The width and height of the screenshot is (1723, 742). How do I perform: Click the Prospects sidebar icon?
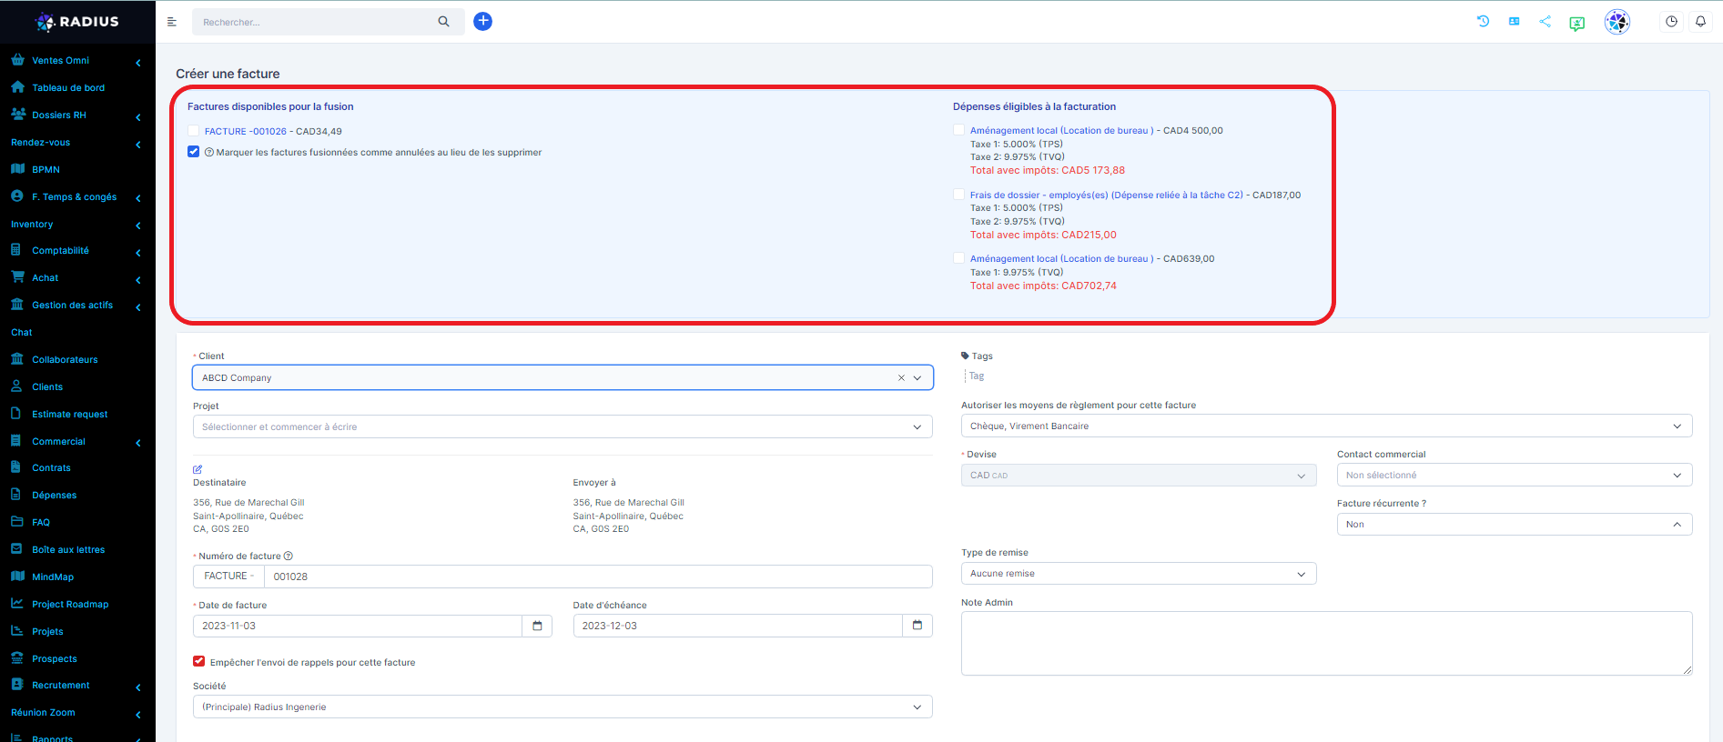(x=16, y=658)
